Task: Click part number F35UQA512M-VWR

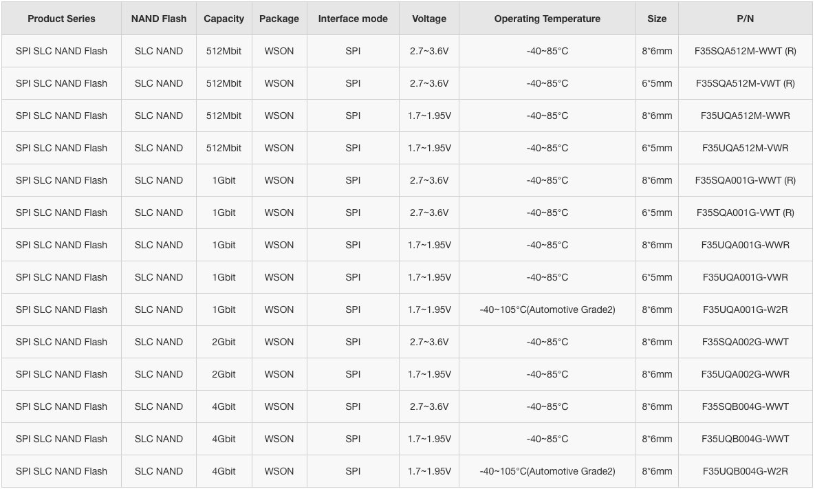Action: (x=745, y=148)
